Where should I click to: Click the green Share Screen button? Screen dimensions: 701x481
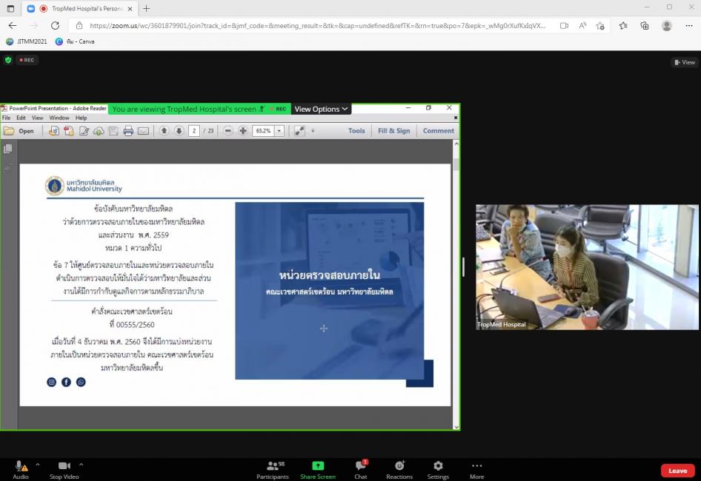318,470
